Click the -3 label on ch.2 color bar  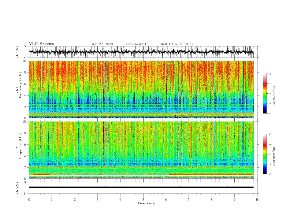[270, 134]
